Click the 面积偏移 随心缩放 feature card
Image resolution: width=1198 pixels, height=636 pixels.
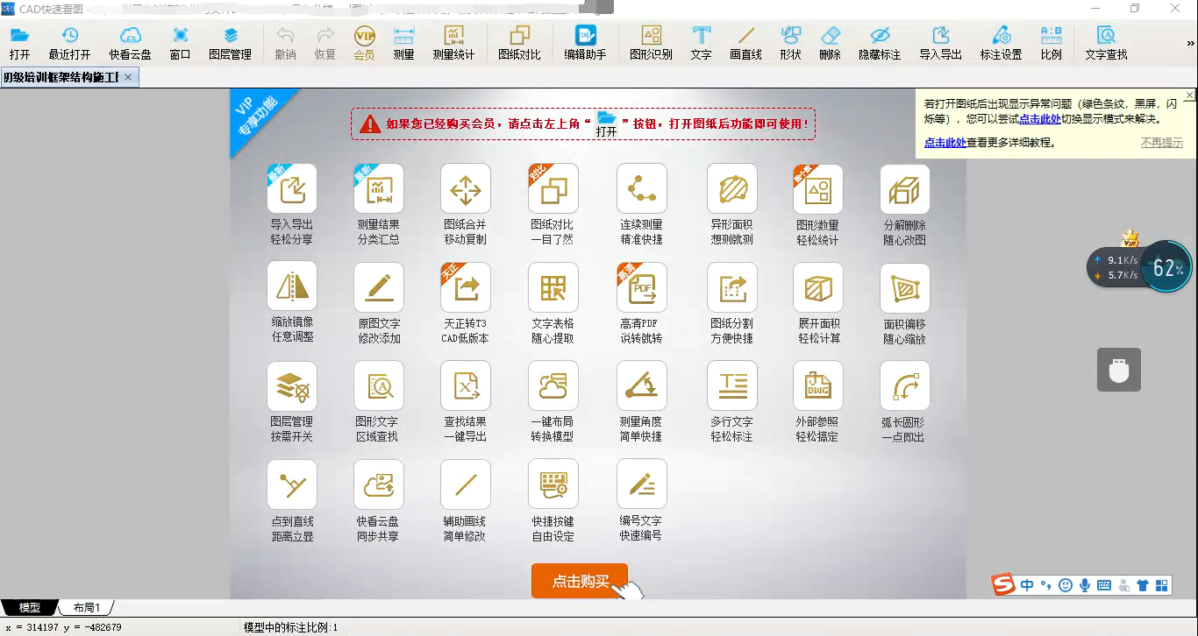click(905, 303)
